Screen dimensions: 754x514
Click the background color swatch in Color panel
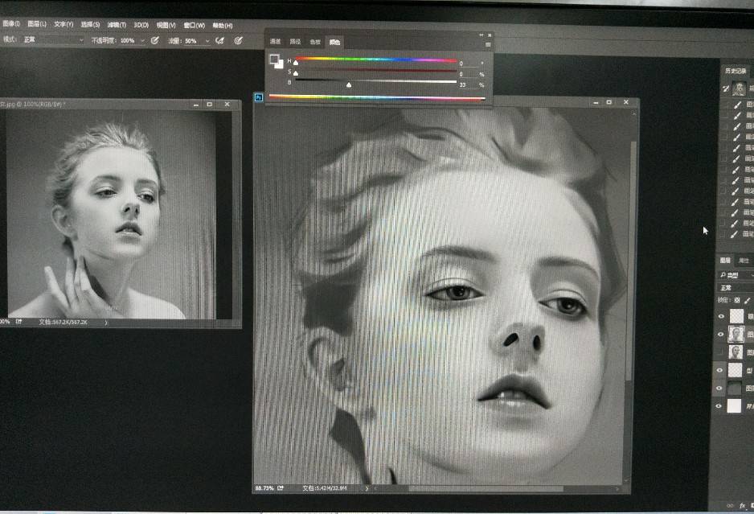[278, 64]
